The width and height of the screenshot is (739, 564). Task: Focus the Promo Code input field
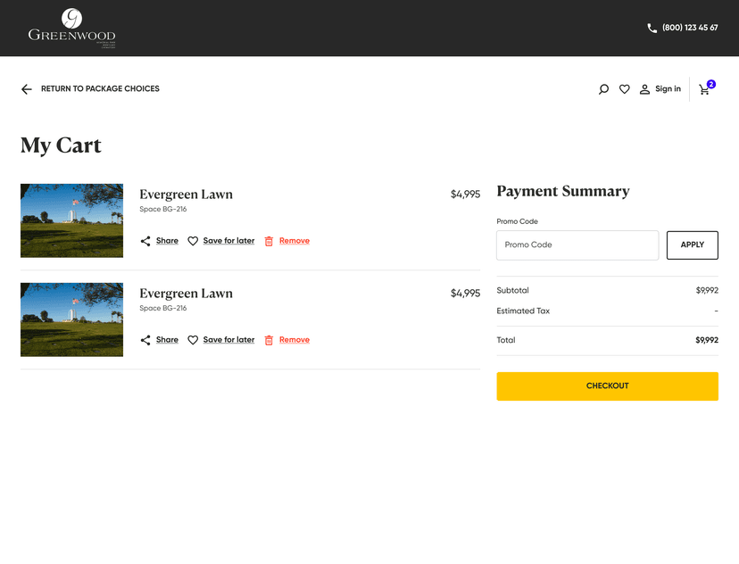577,245
